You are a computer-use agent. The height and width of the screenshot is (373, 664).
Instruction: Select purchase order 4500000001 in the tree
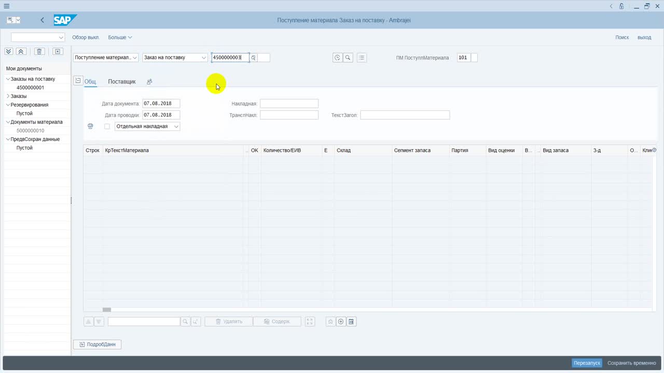tap(30, 88)
